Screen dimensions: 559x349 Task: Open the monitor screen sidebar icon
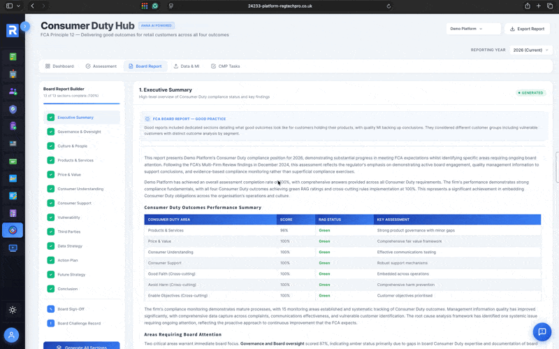13,248
